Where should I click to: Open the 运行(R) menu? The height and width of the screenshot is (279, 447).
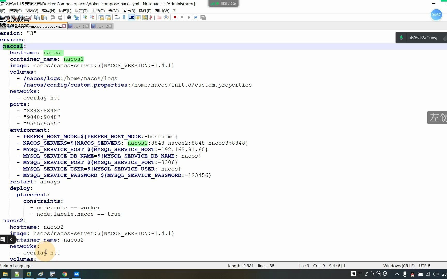pos(129,11)
